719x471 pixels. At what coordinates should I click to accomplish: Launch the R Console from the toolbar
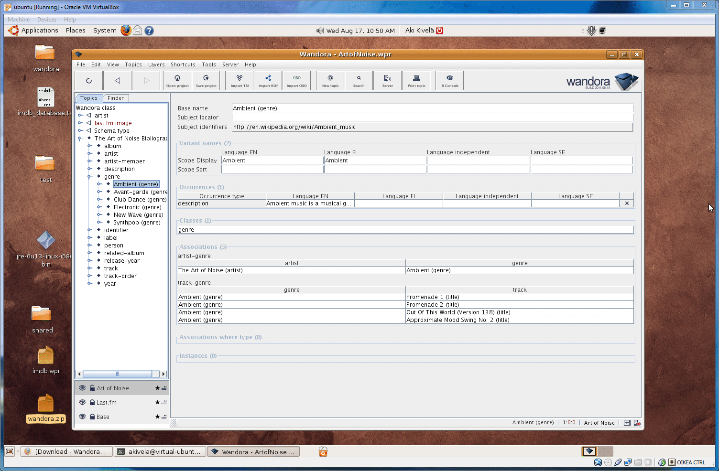(x=448, y=80)
